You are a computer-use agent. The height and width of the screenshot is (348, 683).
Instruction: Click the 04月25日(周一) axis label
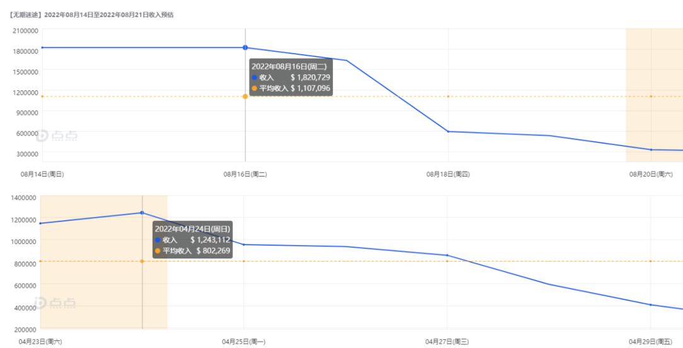pos(243,342)
